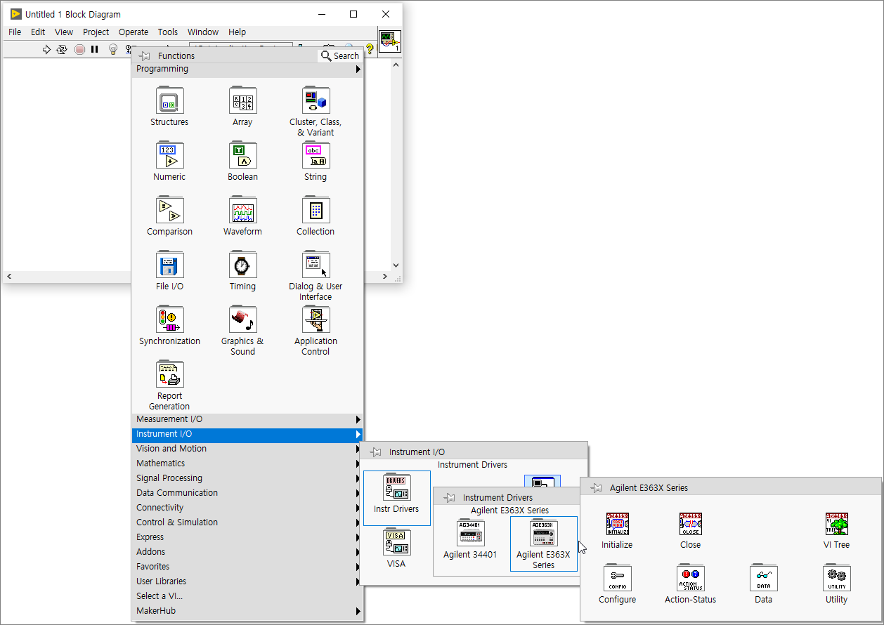
Task: Run the VI with the arrow button
Action: (46, 49)
